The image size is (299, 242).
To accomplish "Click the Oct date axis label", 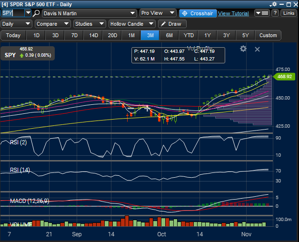I will (x=161, y=234).
